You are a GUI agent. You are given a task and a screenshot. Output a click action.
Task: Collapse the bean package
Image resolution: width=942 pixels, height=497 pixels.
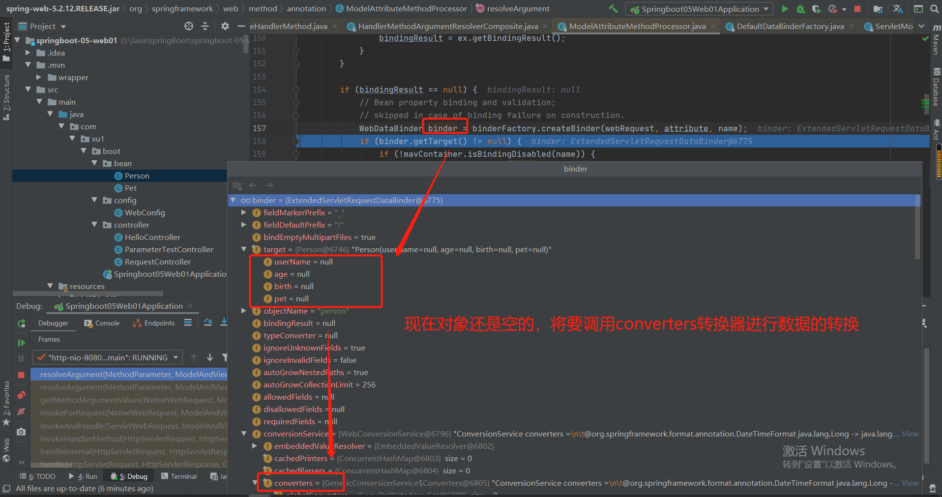94,163
